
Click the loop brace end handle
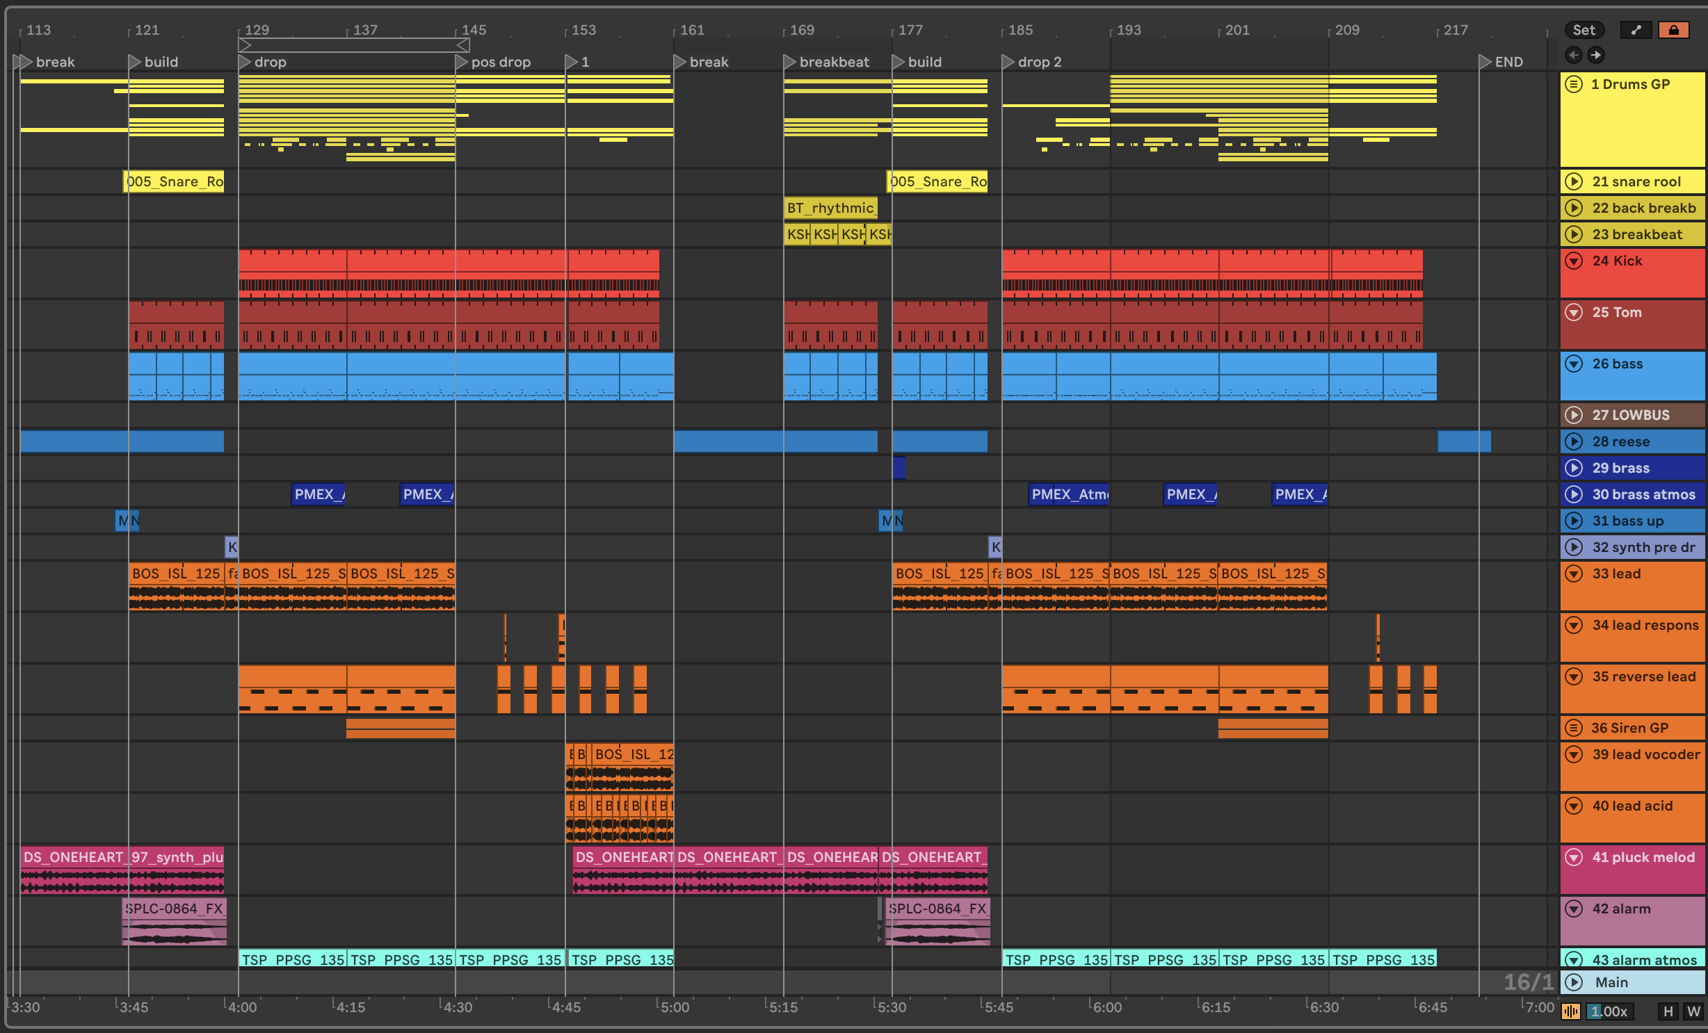tap(464, 45)
